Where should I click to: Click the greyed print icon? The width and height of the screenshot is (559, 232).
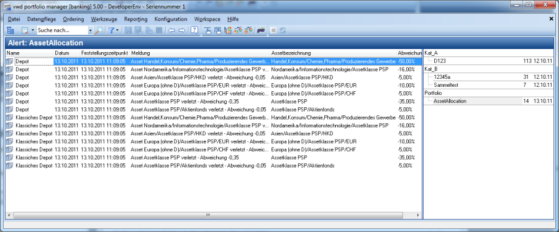pyautogui.click(x=148, y=30)
